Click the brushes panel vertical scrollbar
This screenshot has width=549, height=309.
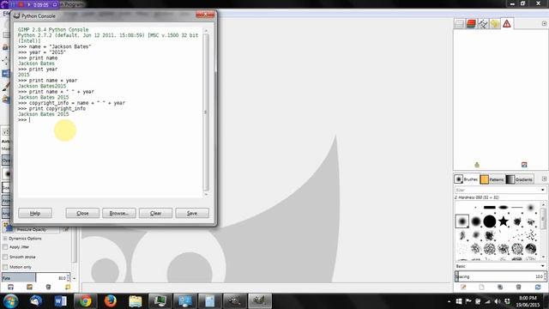click(x=543, y=230)
